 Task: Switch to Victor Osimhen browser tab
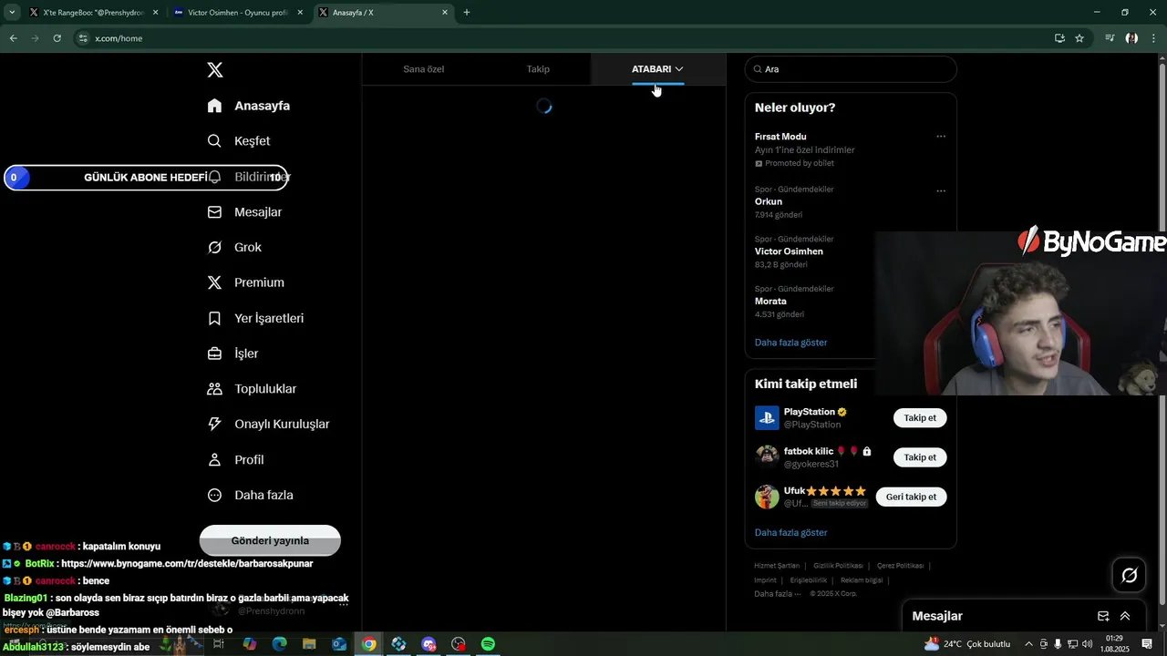[x=239, y=13]
